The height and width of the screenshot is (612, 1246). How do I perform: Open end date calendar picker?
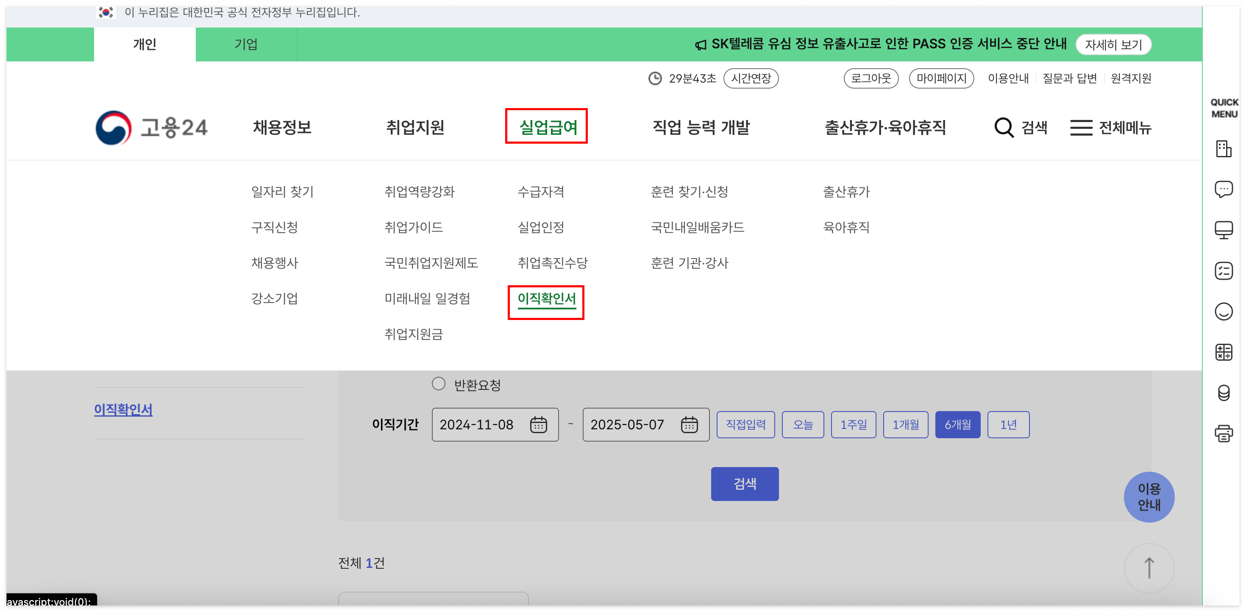pyautogui.click(x=689, y=425)
